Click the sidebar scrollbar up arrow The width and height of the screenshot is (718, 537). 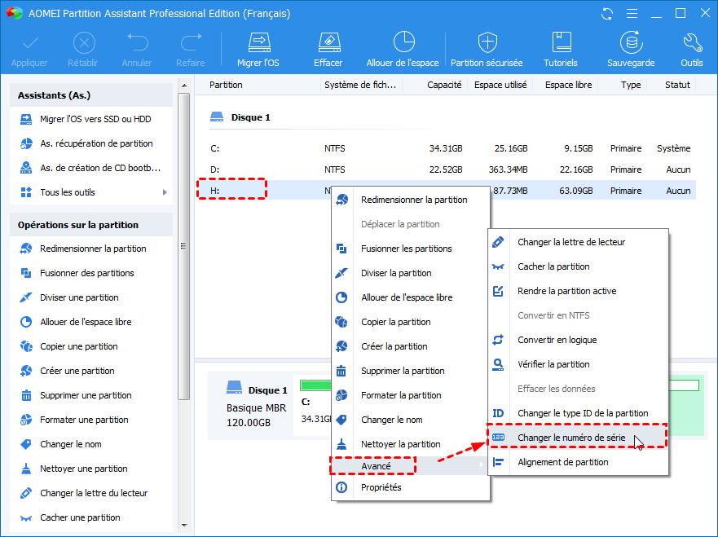tap(184, 86)
